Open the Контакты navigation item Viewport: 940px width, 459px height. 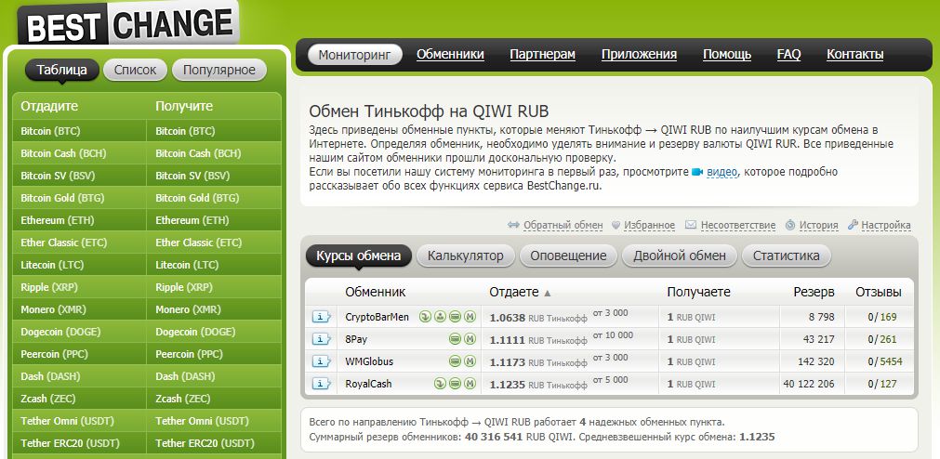[854, 55]
